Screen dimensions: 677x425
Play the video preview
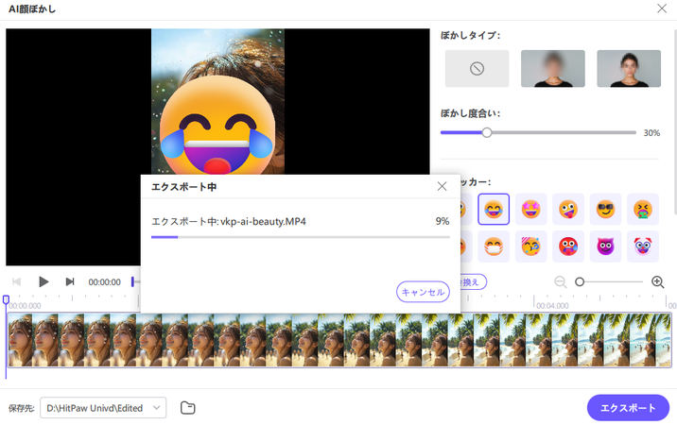click(x=43, y=281)
